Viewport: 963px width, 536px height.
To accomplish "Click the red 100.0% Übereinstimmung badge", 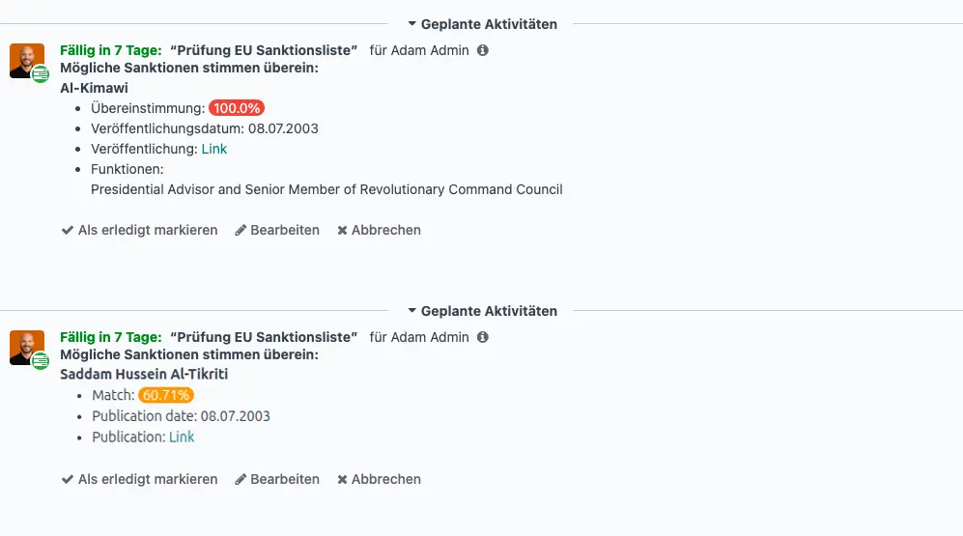I will (237, 108).
